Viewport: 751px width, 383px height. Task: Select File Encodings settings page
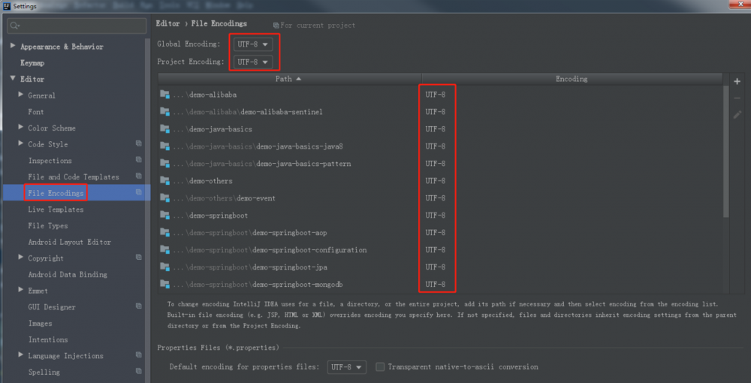pos(56,193)
